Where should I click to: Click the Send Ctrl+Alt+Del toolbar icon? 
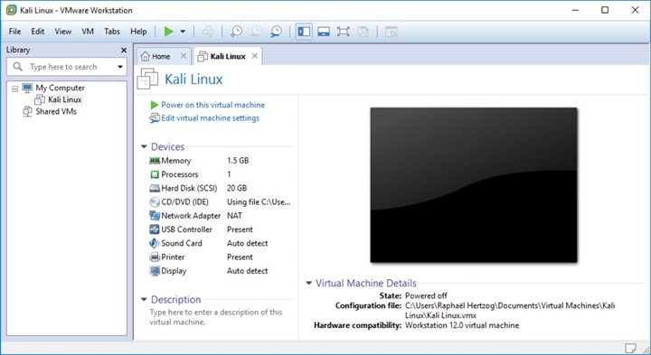tap(208, 32)
